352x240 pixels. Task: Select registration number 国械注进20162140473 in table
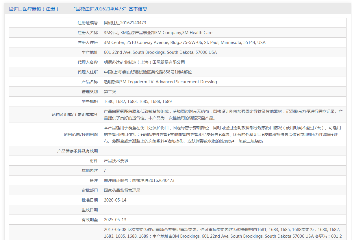[125, 23]
